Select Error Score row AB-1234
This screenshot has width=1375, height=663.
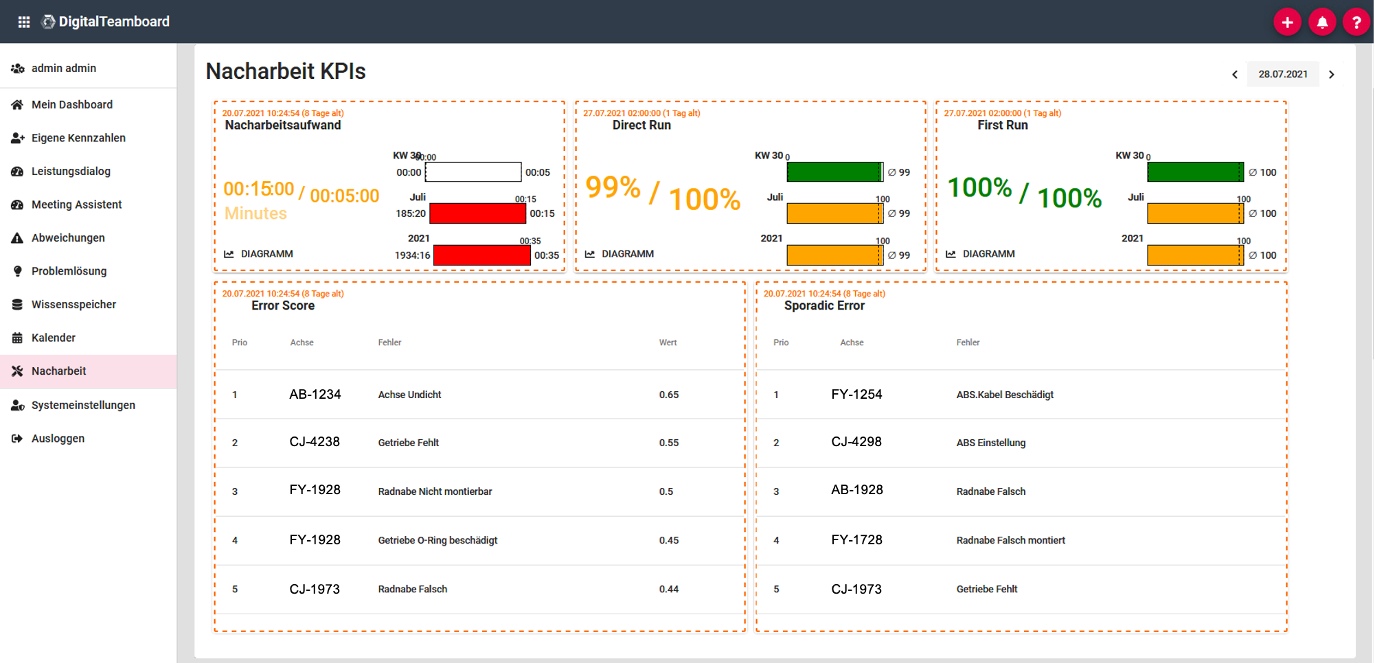480,395
